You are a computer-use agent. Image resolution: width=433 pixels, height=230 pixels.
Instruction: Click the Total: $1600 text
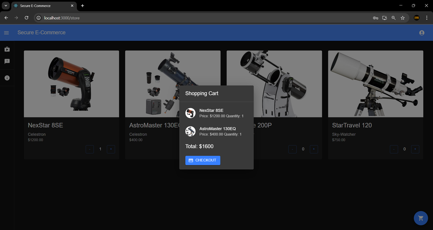click(x=199, y=146)
